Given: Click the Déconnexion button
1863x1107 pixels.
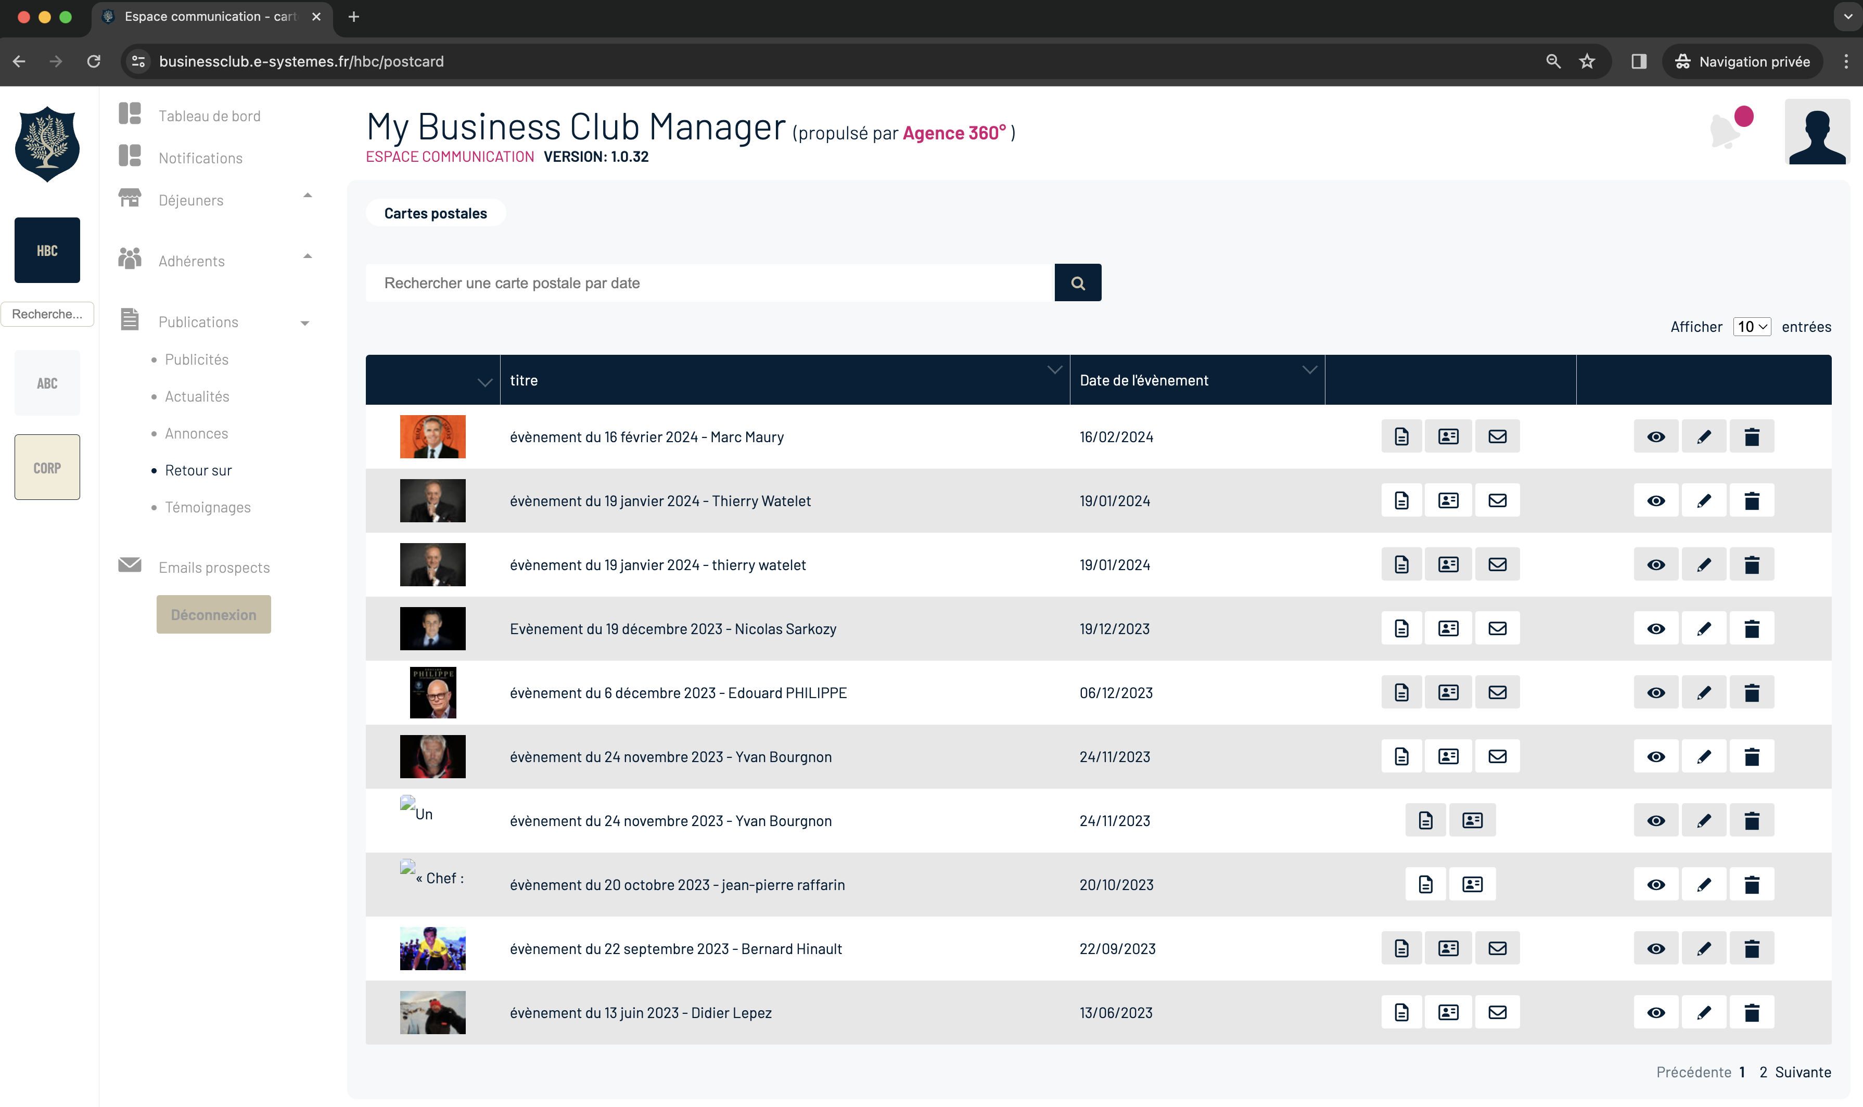Looking at the screenshot, I should (213, 615).
